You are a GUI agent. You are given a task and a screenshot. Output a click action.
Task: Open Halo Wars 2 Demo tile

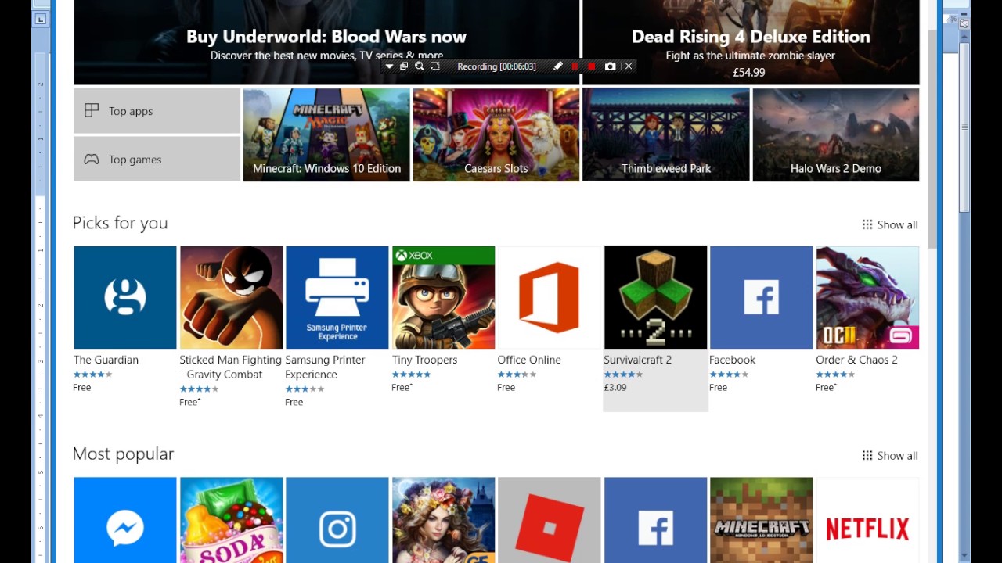pyautogui.click(x=836, y=134)
